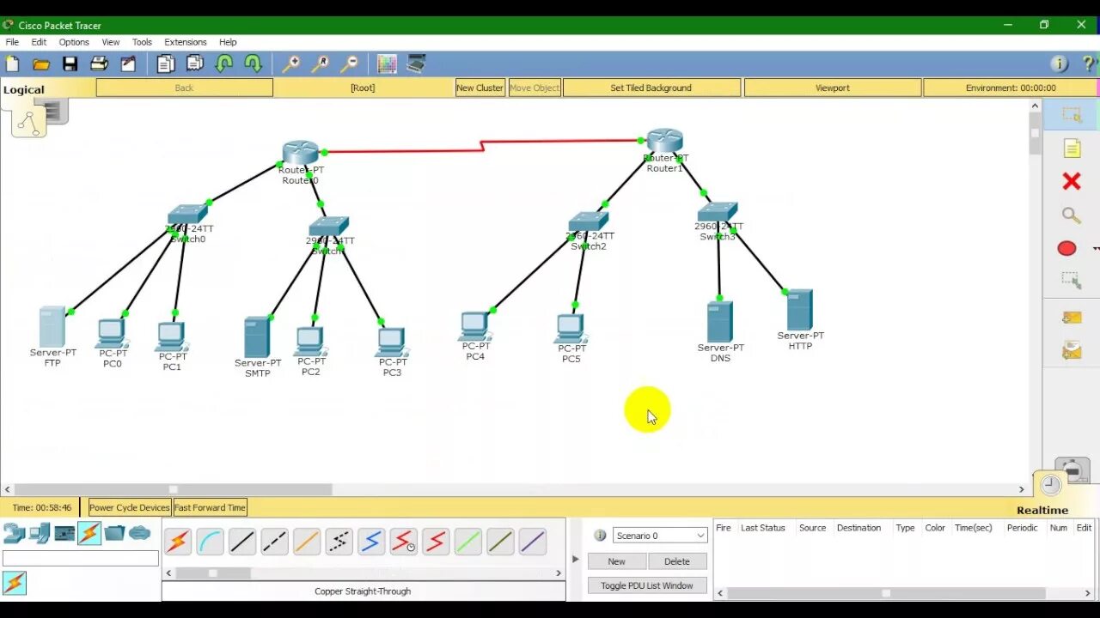This screenshot has height=618, width=1100.
Task: Open the Scenario 0 dropdown
Action: (660, 535)
